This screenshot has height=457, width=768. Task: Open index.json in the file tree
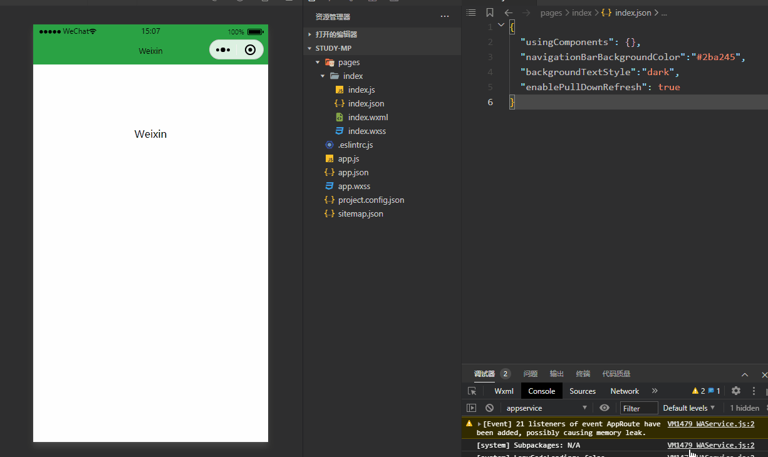coord(366,103)
